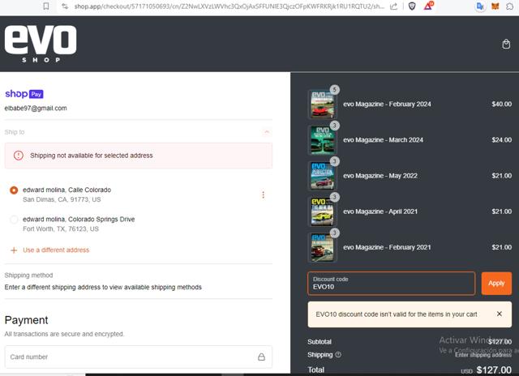Viewport: 519px width, 376px height.
Task: Click 'evo Magazine - February 2024' text
Action: (387, 105)
